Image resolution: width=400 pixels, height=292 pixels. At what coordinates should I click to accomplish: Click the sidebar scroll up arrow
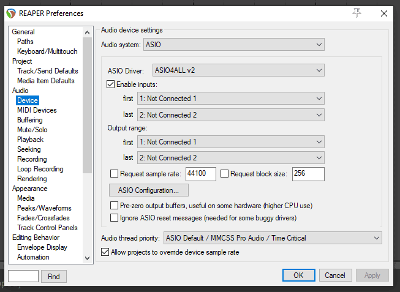point(87,32)
